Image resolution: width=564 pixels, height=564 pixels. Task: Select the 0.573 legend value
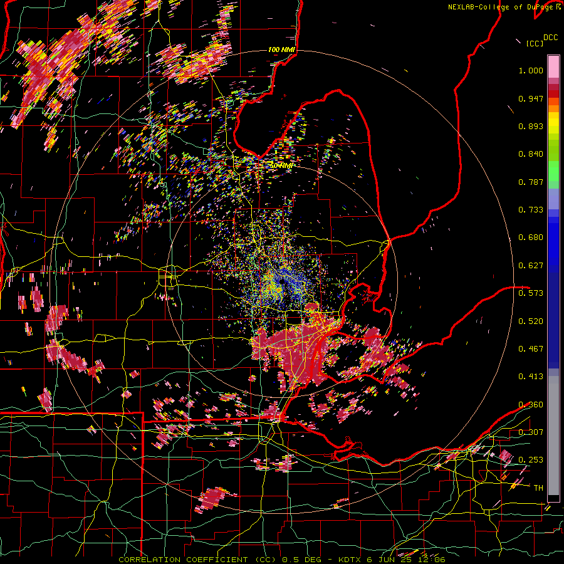pyautogui.click(x=531, y=293)
